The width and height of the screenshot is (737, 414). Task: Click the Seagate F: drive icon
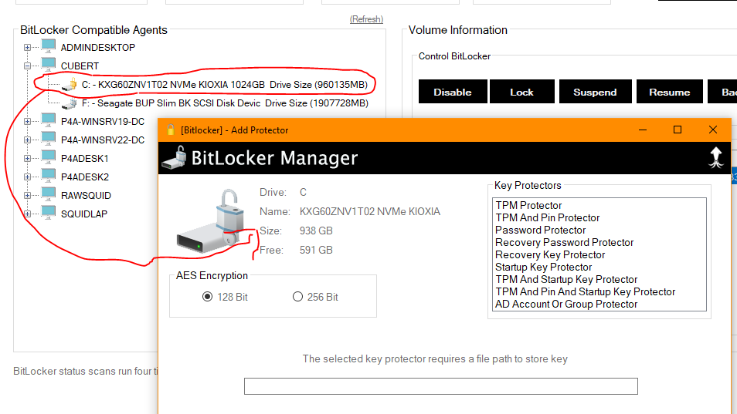(70, 103)
